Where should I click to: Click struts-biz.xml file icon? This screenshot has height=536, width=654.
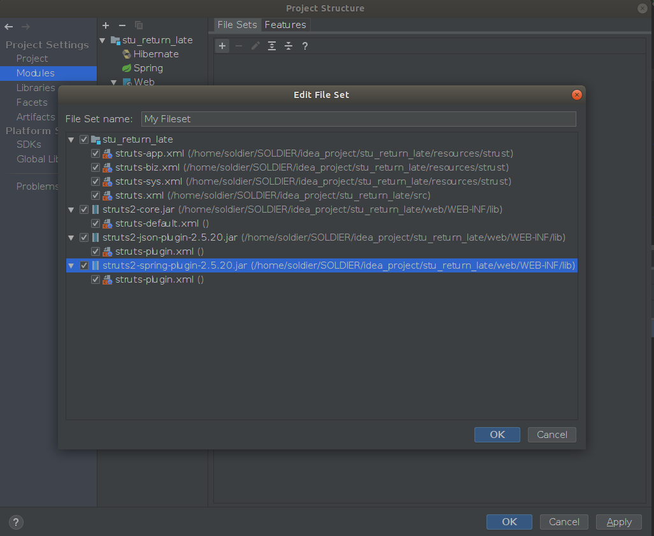(107, 167)
